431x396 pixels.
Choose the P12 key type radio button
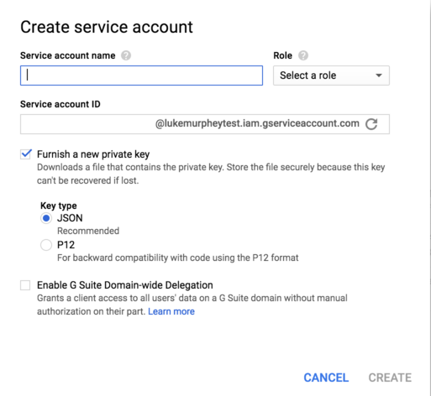pos(46,245)
